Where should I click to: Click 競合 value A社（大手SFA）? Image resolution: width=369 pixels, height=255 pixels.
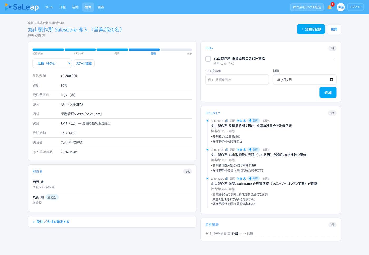tap(72, 104)
